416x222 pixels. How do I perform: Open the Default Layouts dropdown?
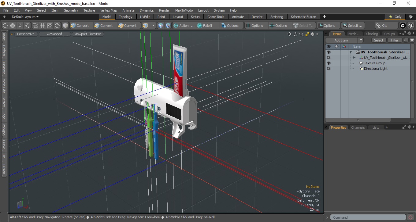tap(25, 17)
